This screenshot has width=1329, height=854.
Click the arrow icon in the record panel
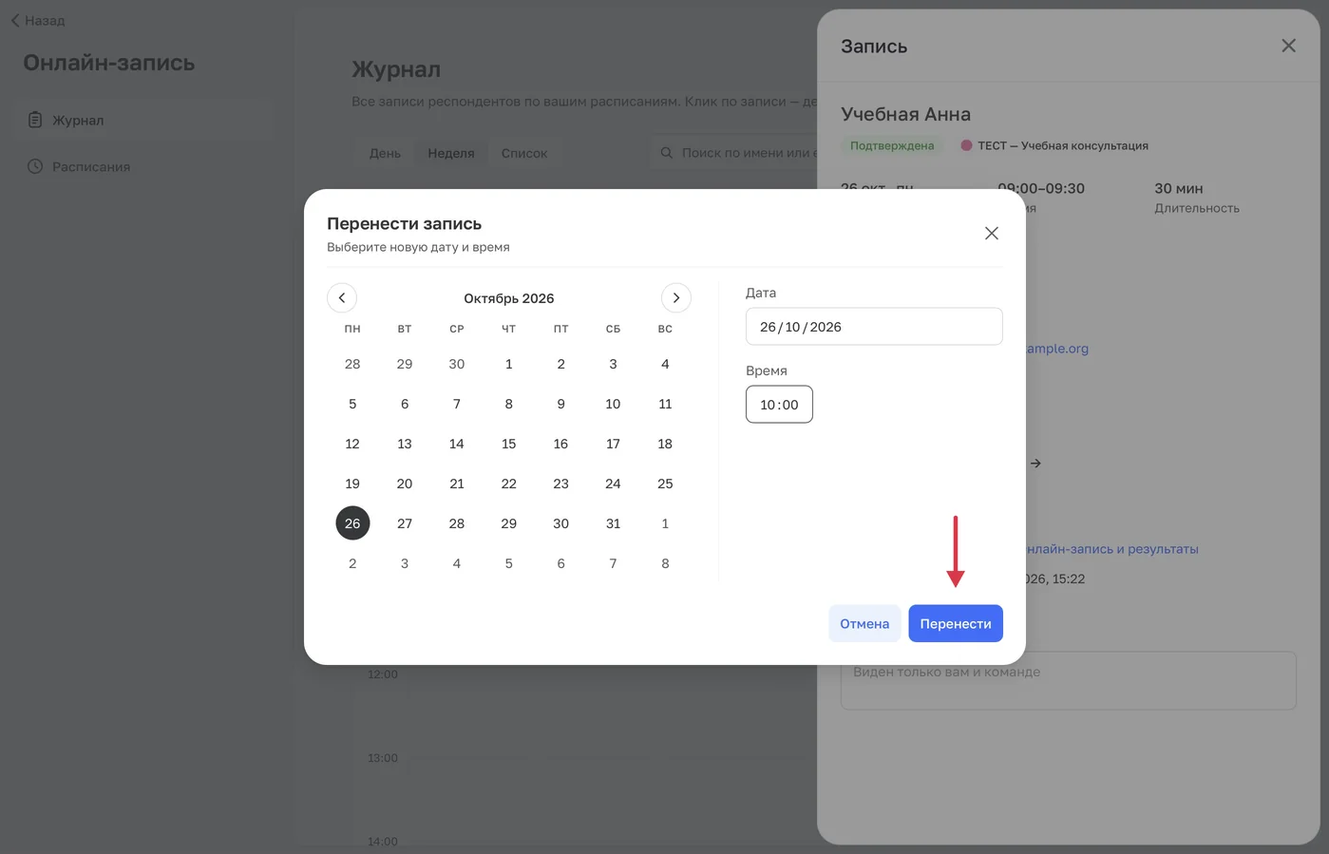(1035, 464)
